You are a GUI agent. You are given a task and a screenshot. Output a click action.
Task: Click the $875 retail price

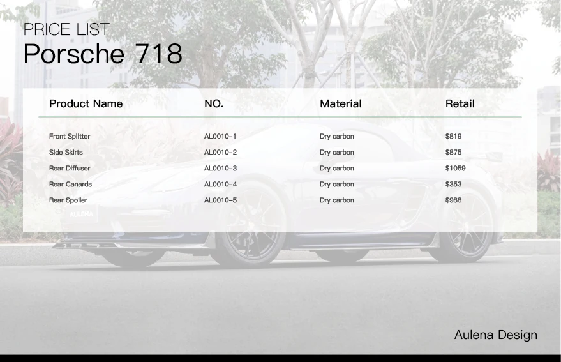click(453, 152)
